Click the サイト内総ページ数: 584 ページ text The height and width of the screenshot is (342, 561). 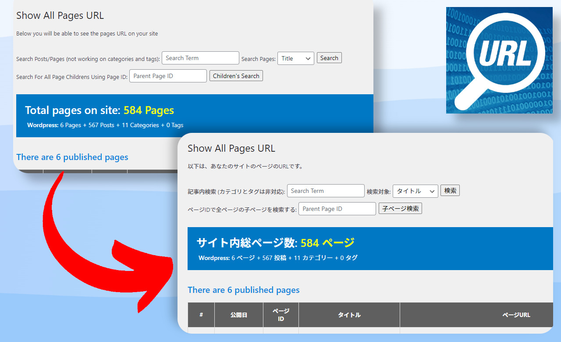275,242
